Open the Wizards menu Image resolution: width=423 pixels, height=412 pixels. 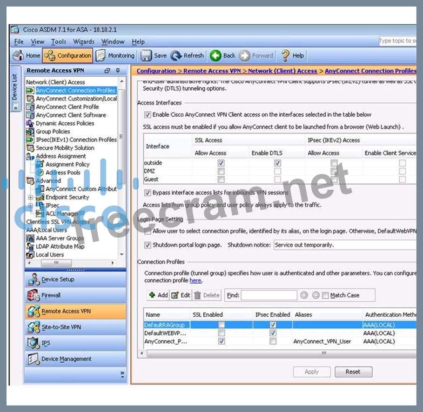point(84,41)
